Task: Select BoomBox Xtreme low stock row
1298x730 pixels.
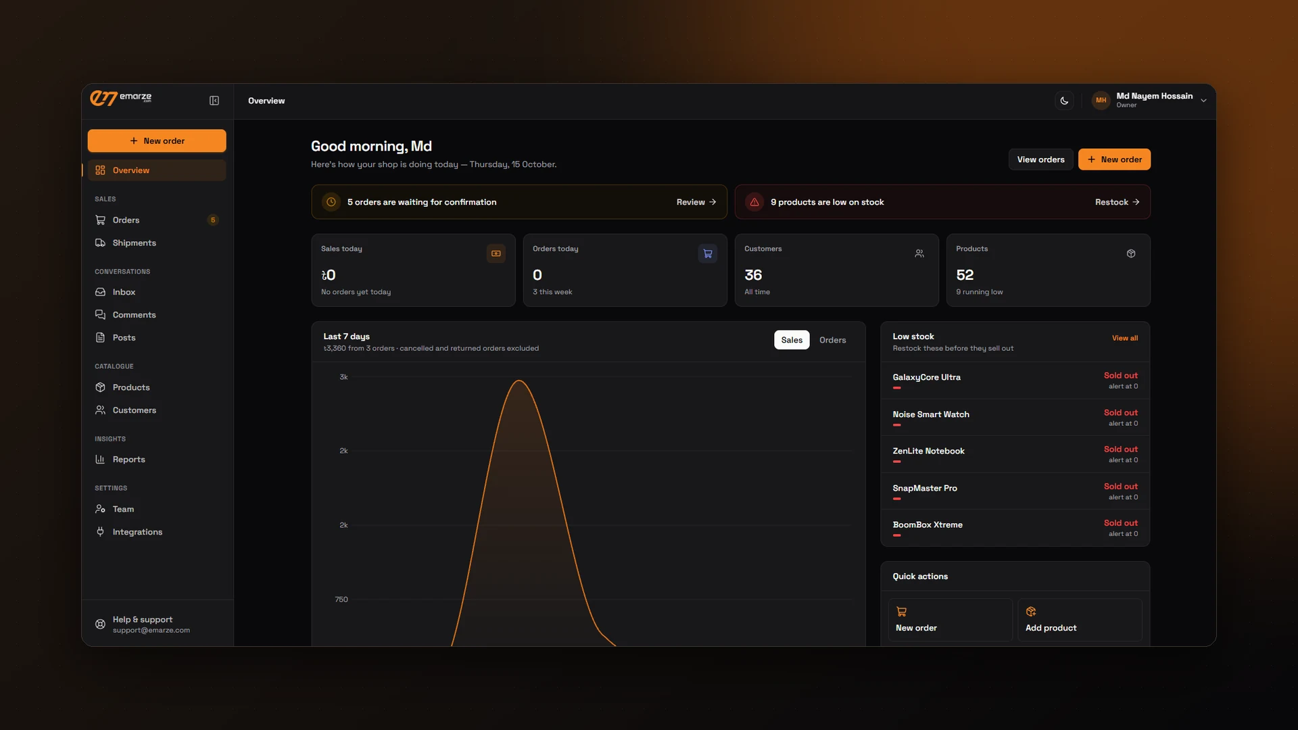Action: 1015,528
